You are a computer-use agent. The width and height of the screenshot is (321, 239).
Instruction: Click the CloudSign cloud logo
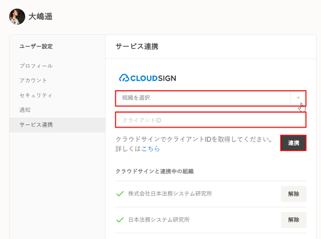[x=124, y=78]
